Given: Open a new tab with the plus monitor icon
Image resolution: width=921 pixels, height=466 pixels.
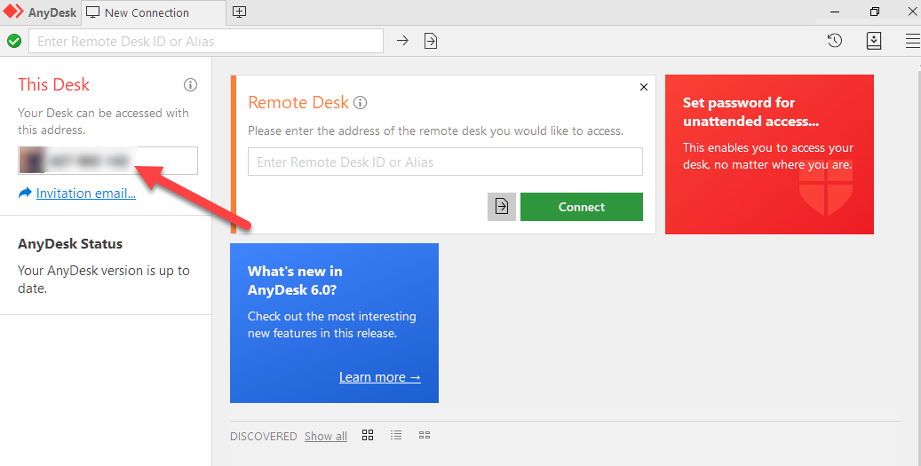Looking at the screenshot, I should tap(240, 12).
